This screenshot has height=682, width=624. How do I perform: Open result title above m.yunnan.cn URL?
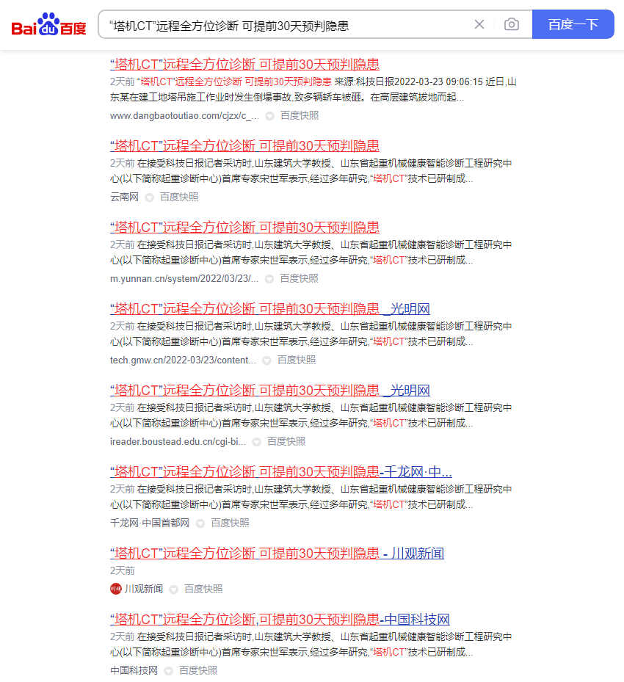pyautogui.click(x=244, y=227)
